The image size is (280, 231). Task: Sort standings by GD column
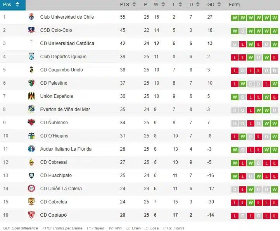pyautogui.click(x=214, y=5)
